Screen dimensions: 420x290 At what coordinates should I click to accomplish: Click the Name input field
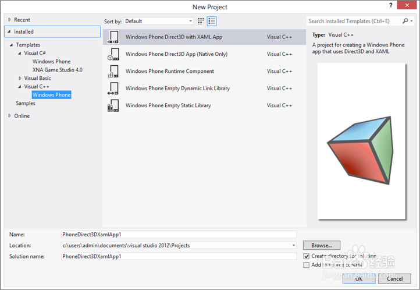pos(179,234)
